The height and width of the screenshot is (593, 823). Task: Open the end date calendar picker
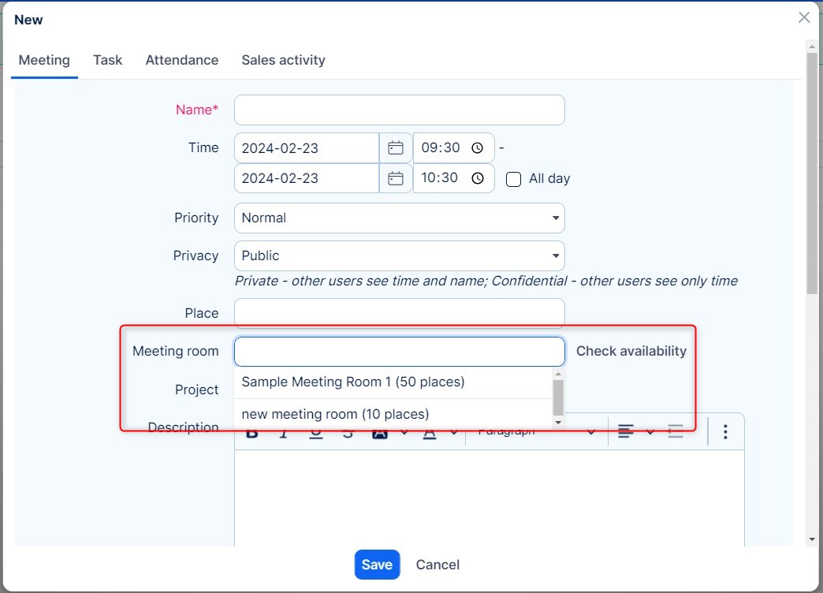coord(396,178)
